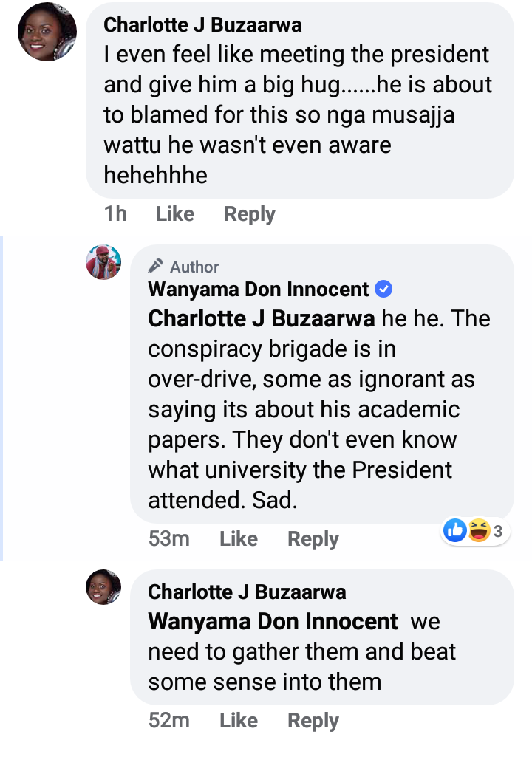Reply to the 53m comment

tap(313, 539)
